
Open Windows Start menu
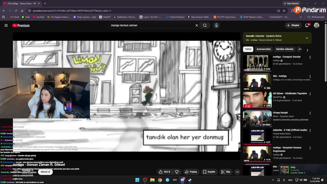137,180
